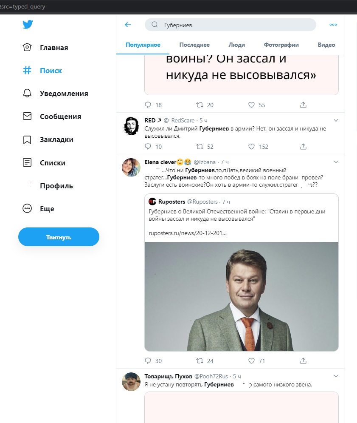Expand the RED tweet's chevron menu
The image size is (357, 423).
coord(336,120)
